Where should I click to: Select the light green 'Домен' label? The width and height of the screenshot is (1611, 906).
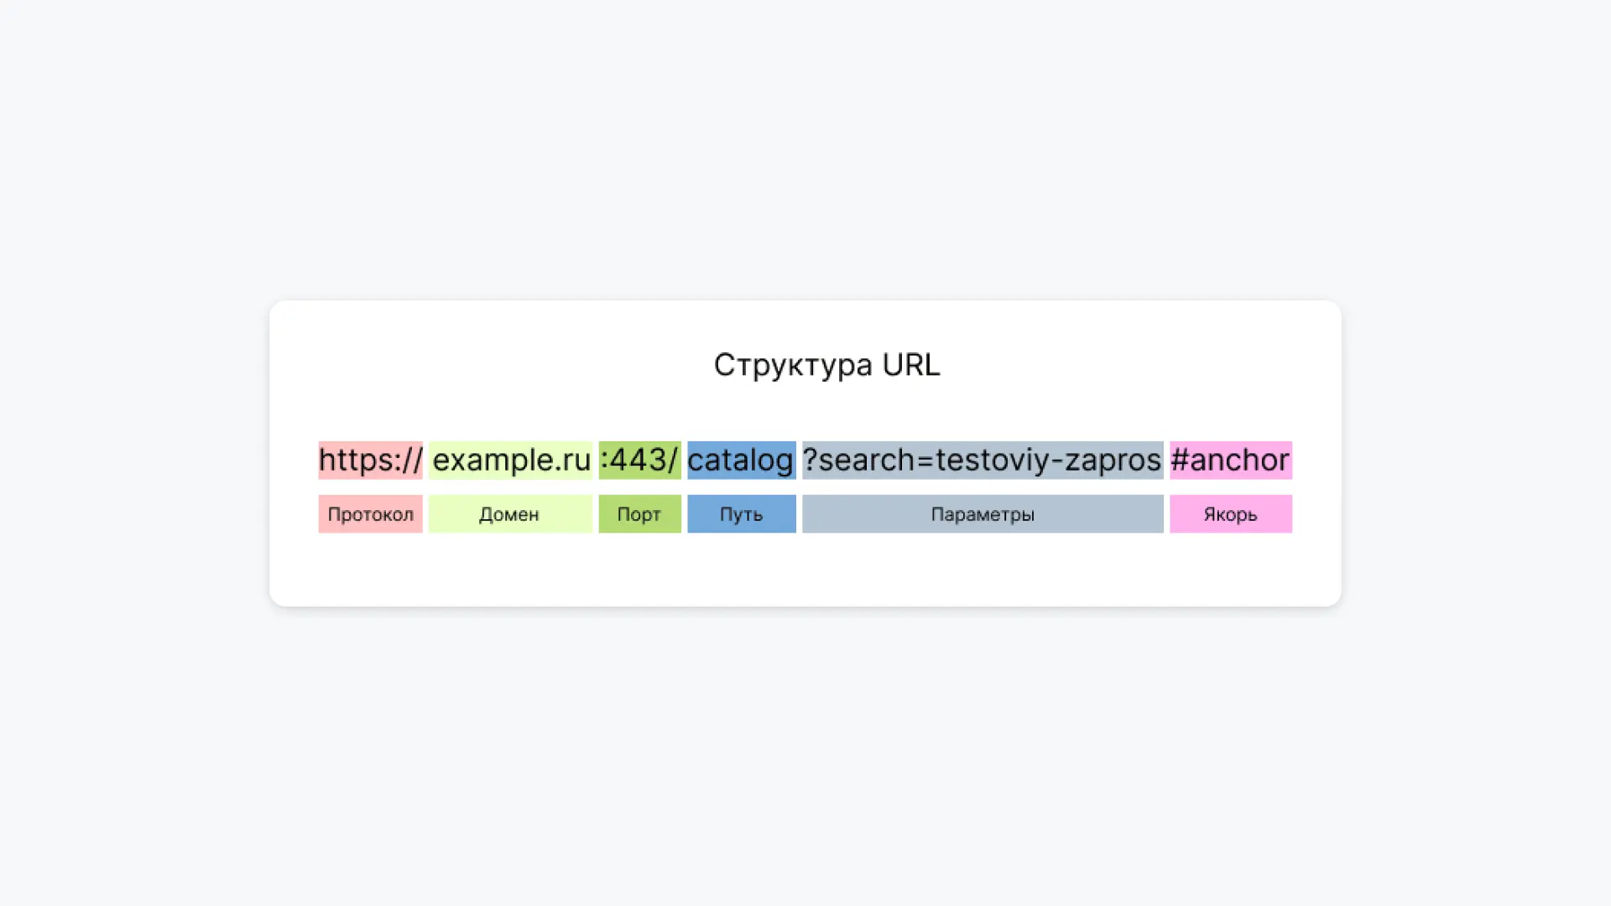coord(510,513)
